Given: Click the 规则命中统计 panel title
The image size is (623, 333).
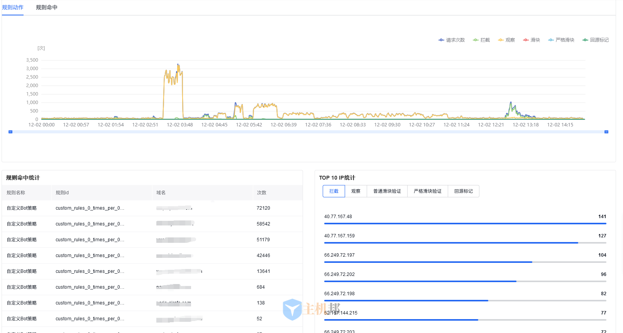Looking at the screenshot, I should pos(23,178).
